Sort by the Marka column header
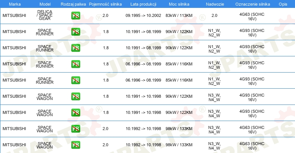Screen dimensions: 295x153 [x=15, y=4]
